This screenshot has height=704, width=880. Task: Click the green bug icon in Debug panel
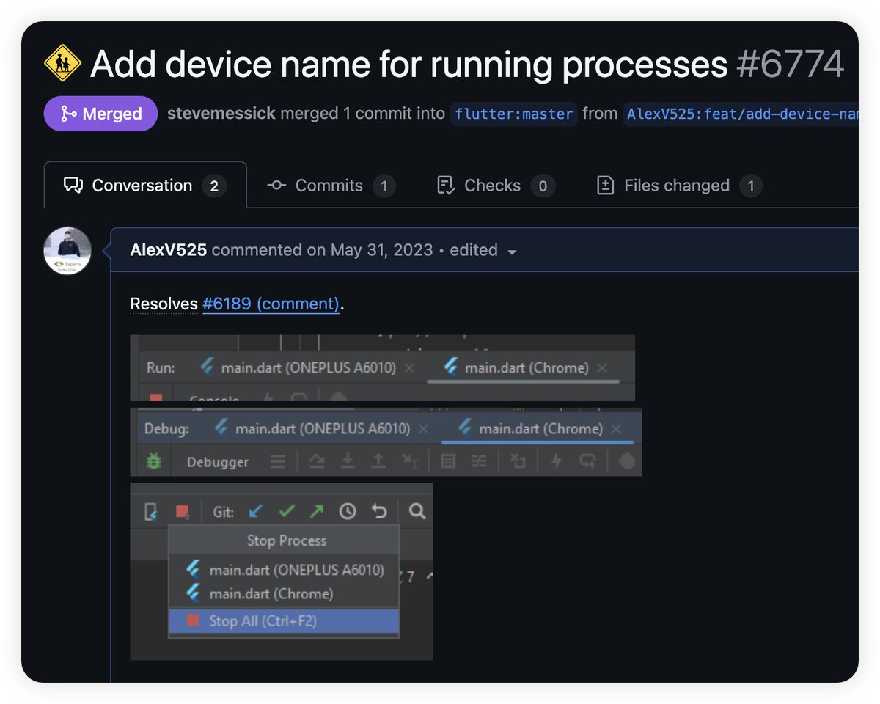pos(153,462)
